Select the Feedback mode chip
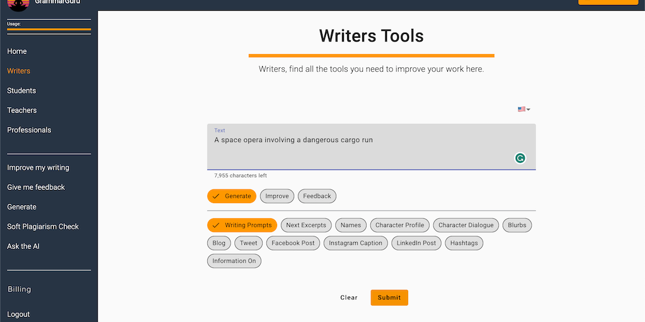 click(317, 196)
